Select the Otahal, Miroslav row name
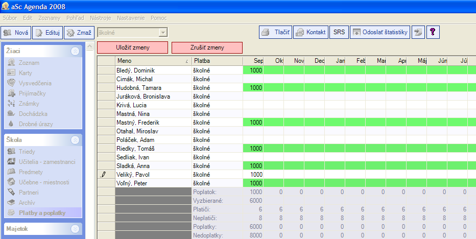The image size is (476, 239). coord(137,131)
